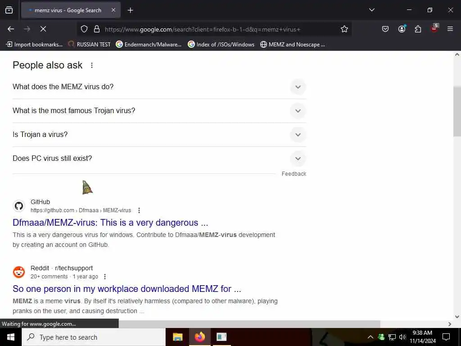Open the clock showing 9:38 AM
The image size is (461, 346).
[x=422, y=337]
